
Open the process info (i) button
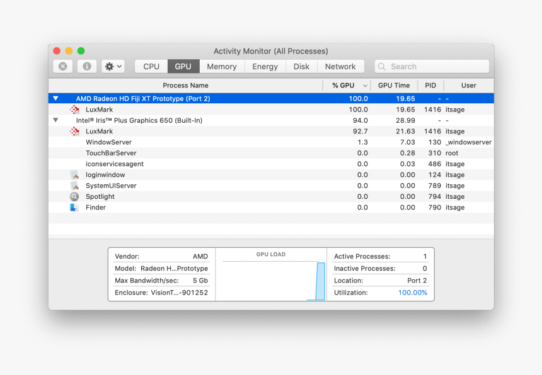(87, 66)
